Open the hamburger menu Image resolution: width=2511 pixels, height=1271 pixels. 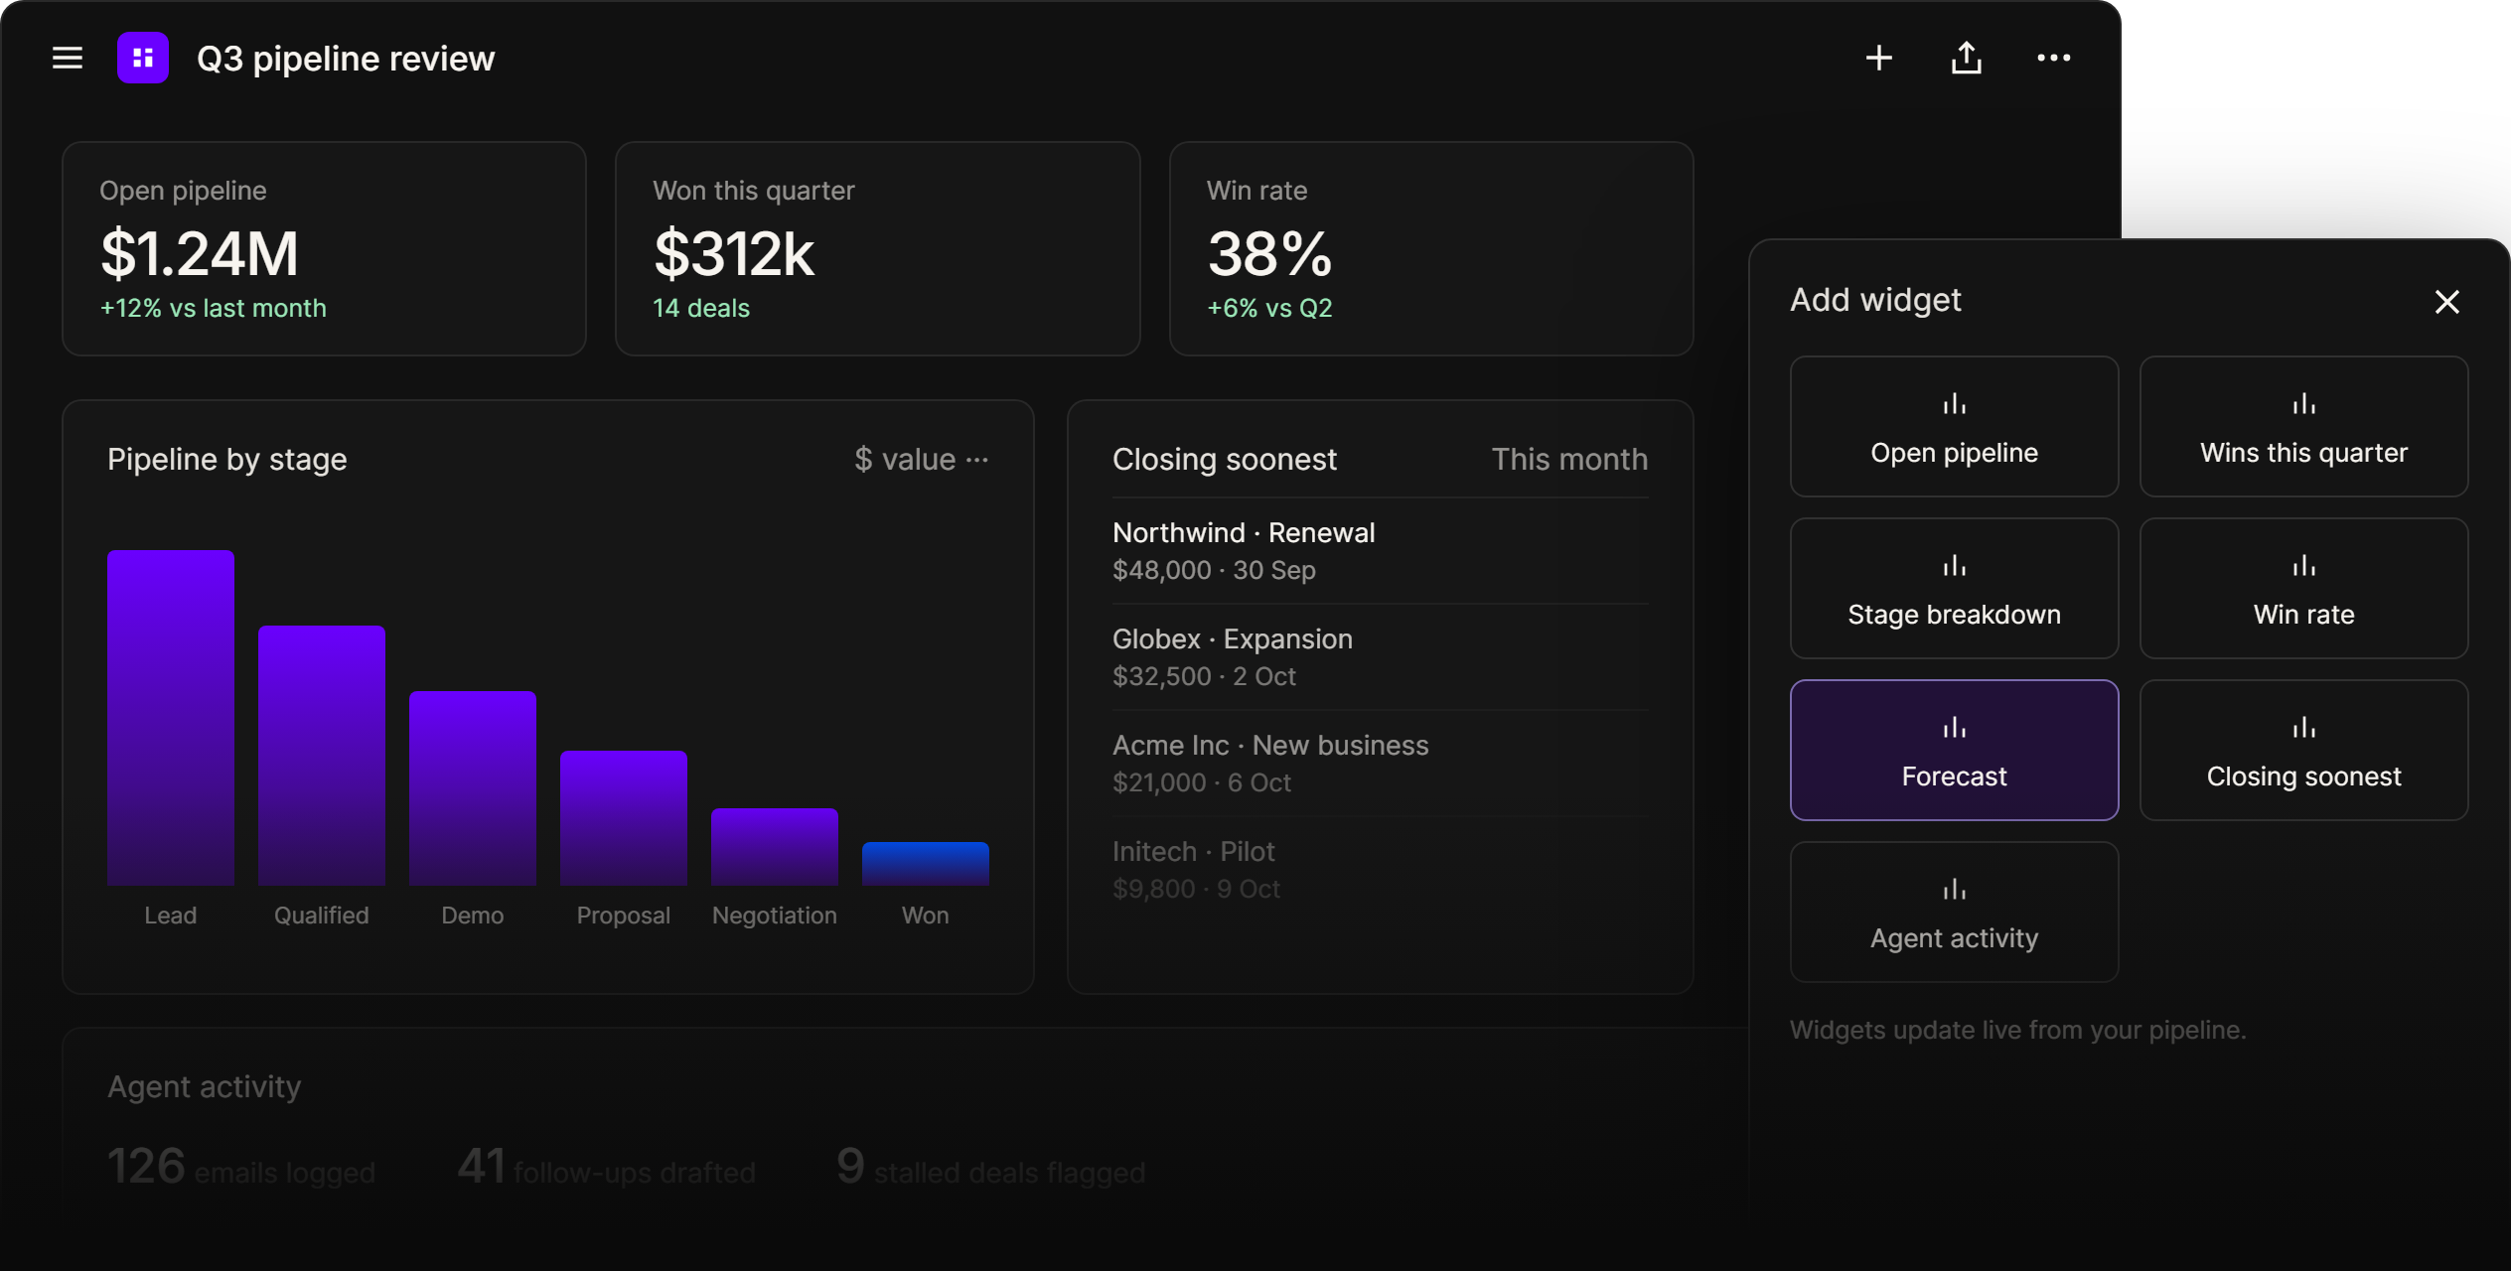67,58
